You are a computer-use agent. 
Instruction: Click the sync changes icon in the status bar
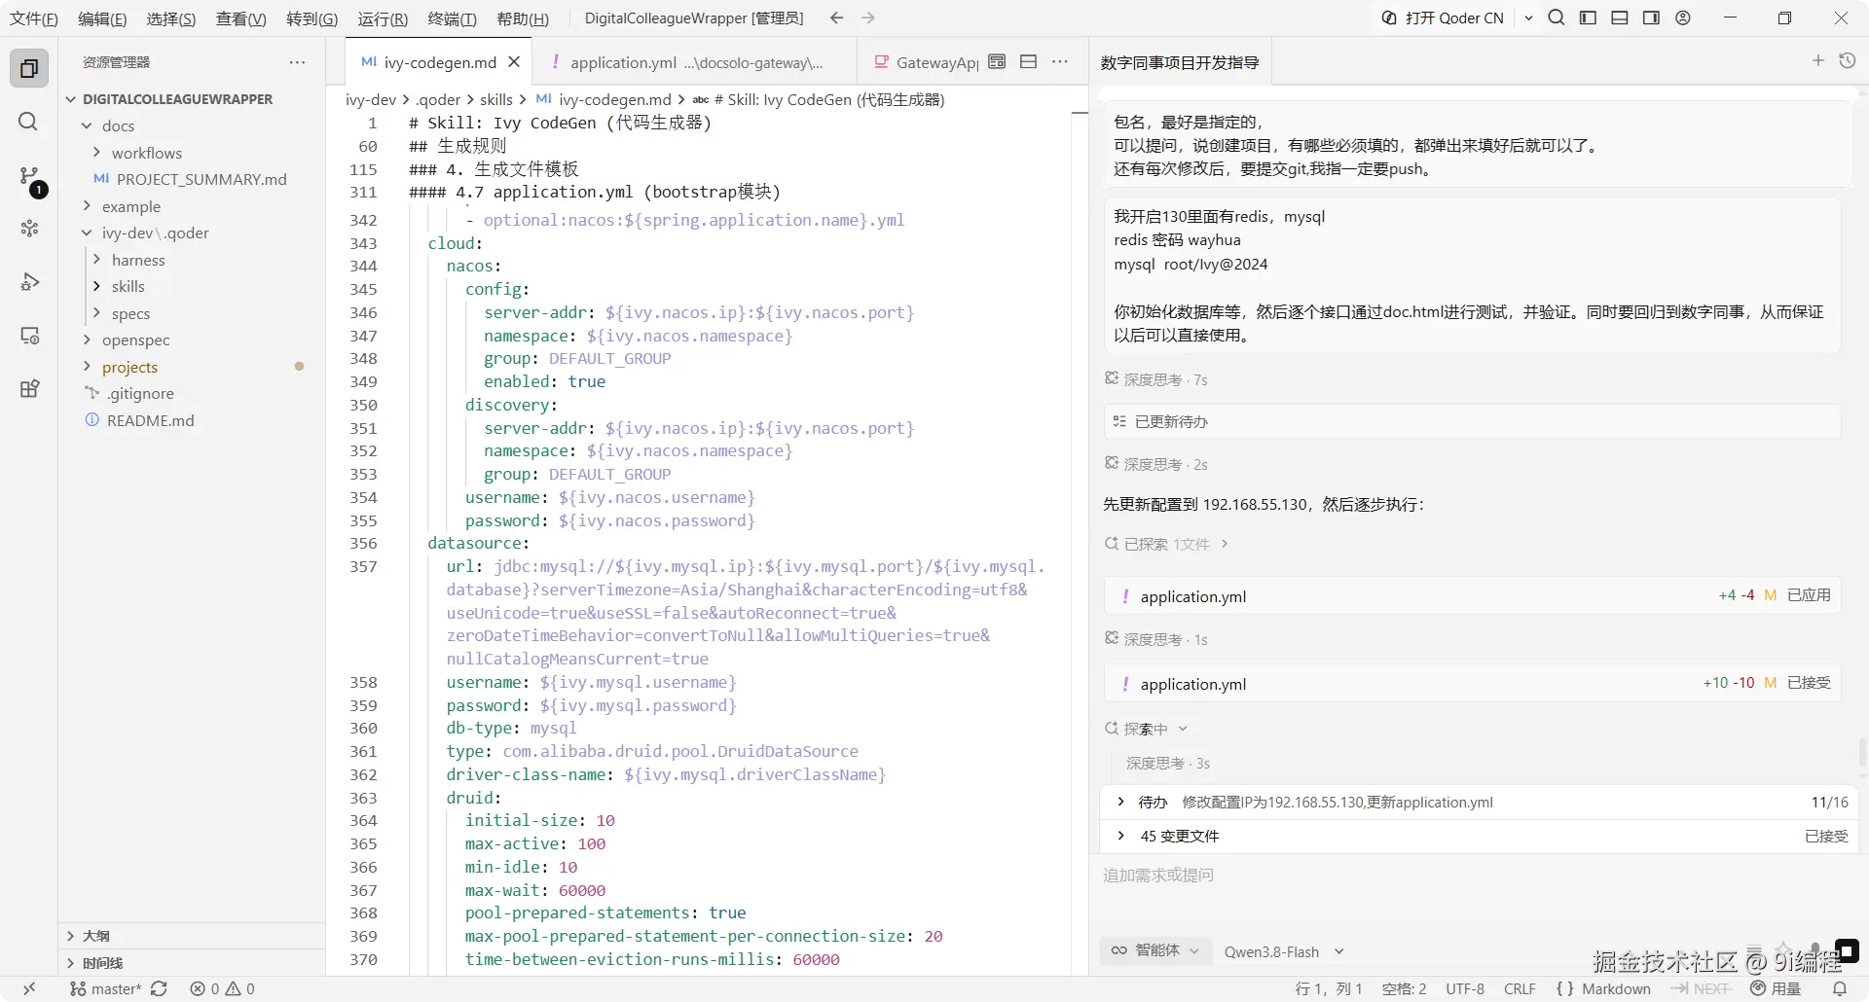point(159,988)
